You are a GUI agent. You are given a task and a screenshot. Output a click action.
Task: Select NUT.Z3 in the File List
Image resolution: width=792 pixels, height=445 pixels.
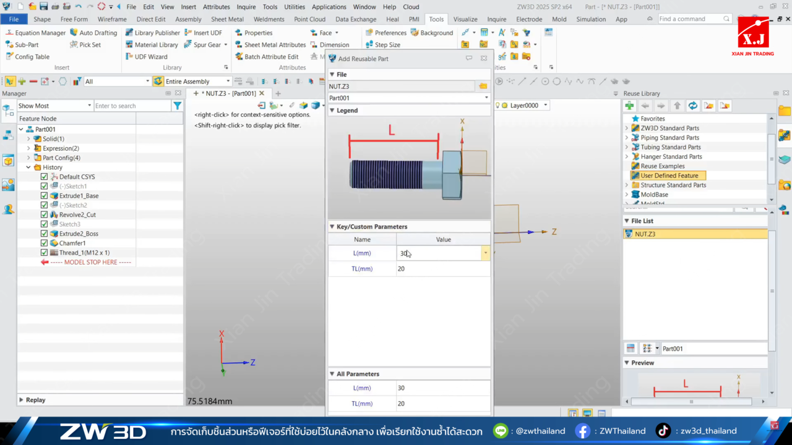coord(645,234)
